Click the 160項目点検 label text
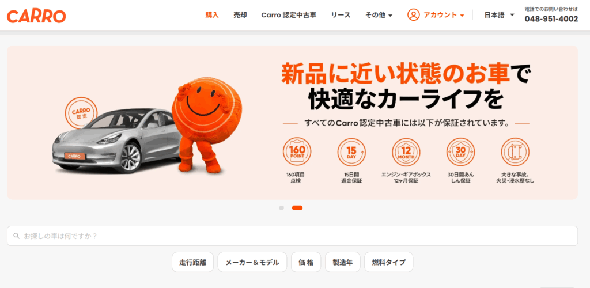The width and height of the screenshot is (590, 288). [x=296, y=178]
